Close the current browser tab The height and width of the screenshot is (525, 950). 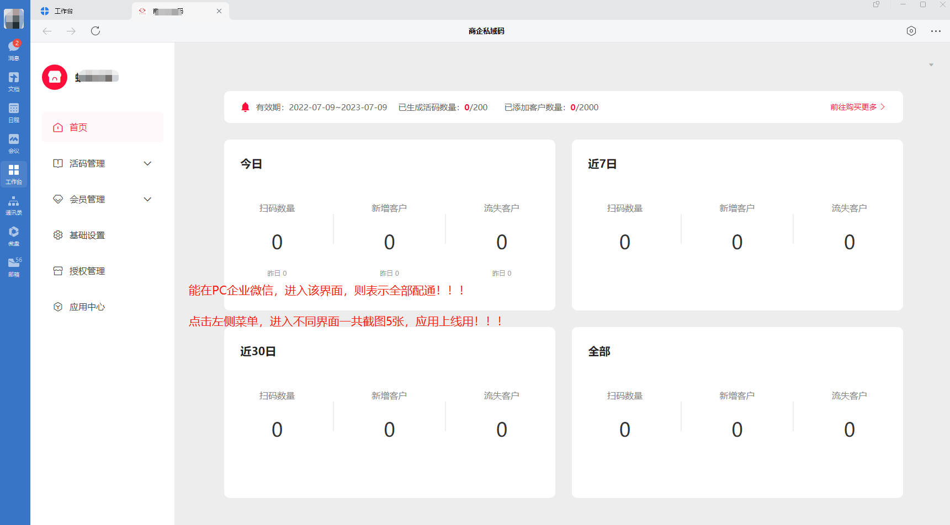pos(219,11)
